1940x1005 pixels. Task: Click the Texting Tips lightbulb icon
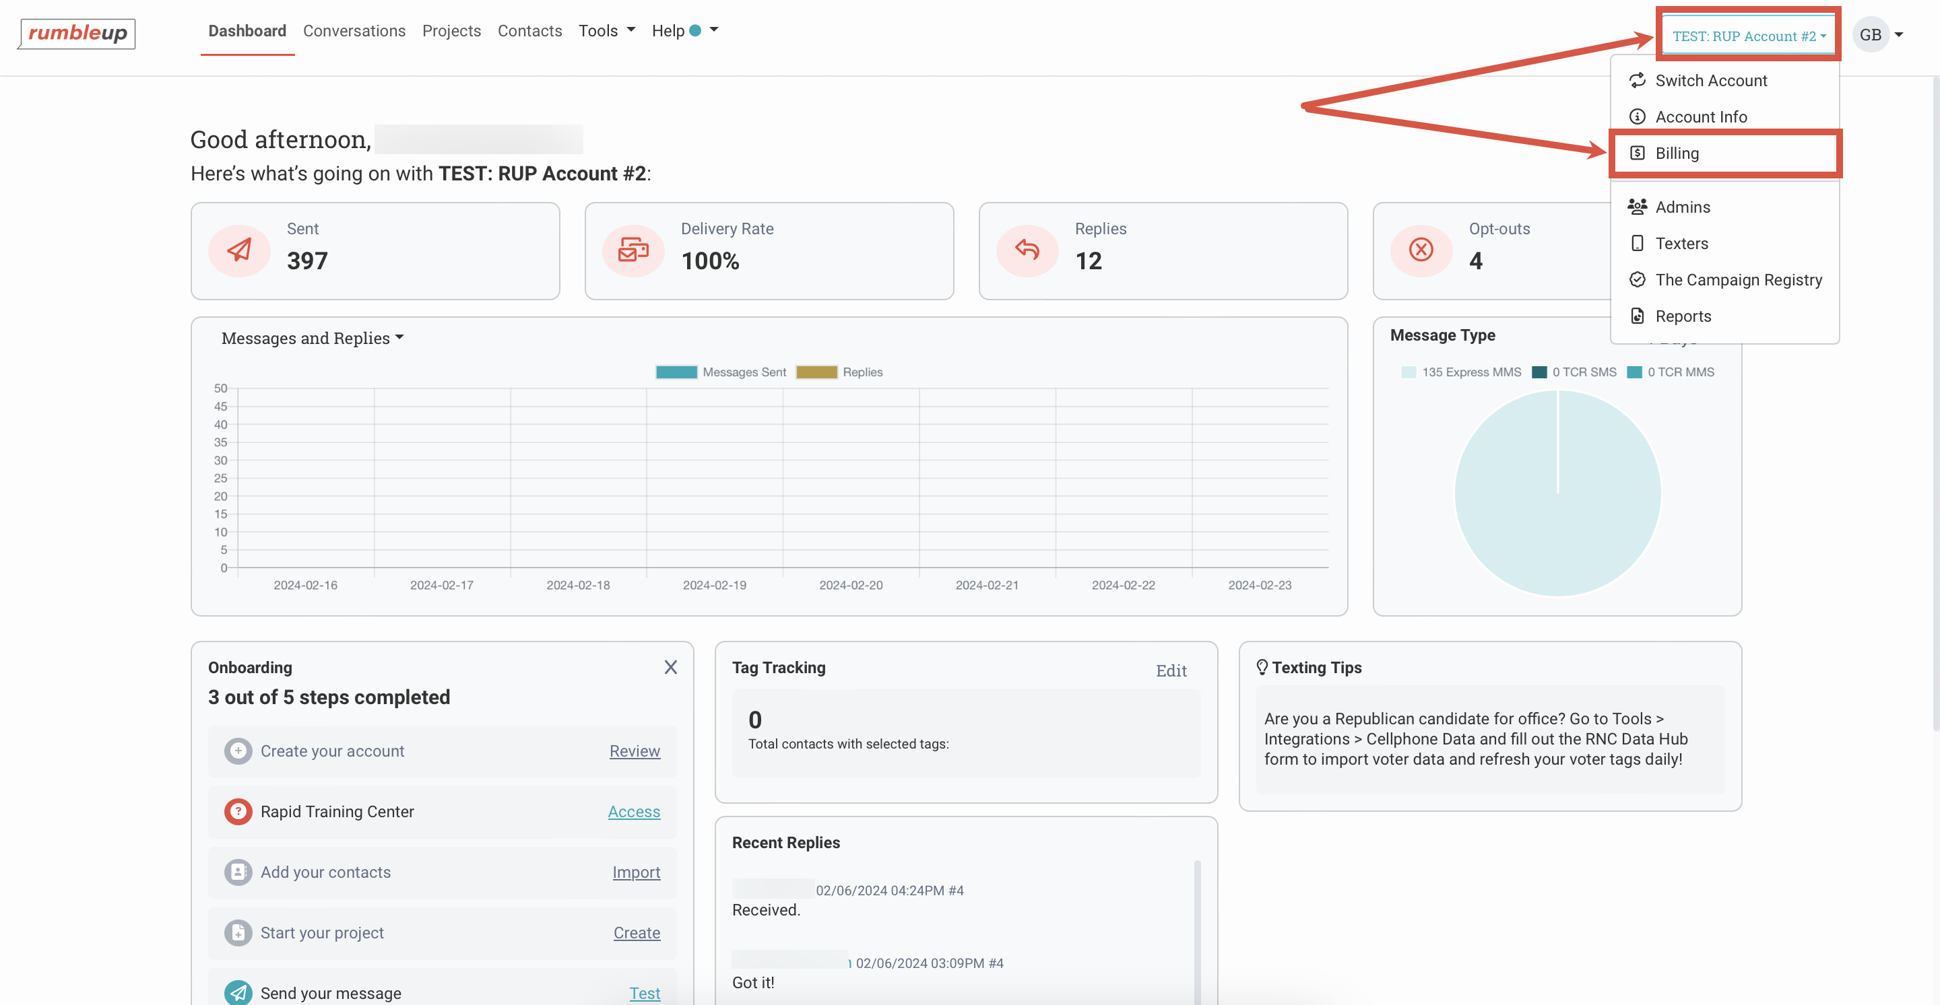pos(1262,667)
